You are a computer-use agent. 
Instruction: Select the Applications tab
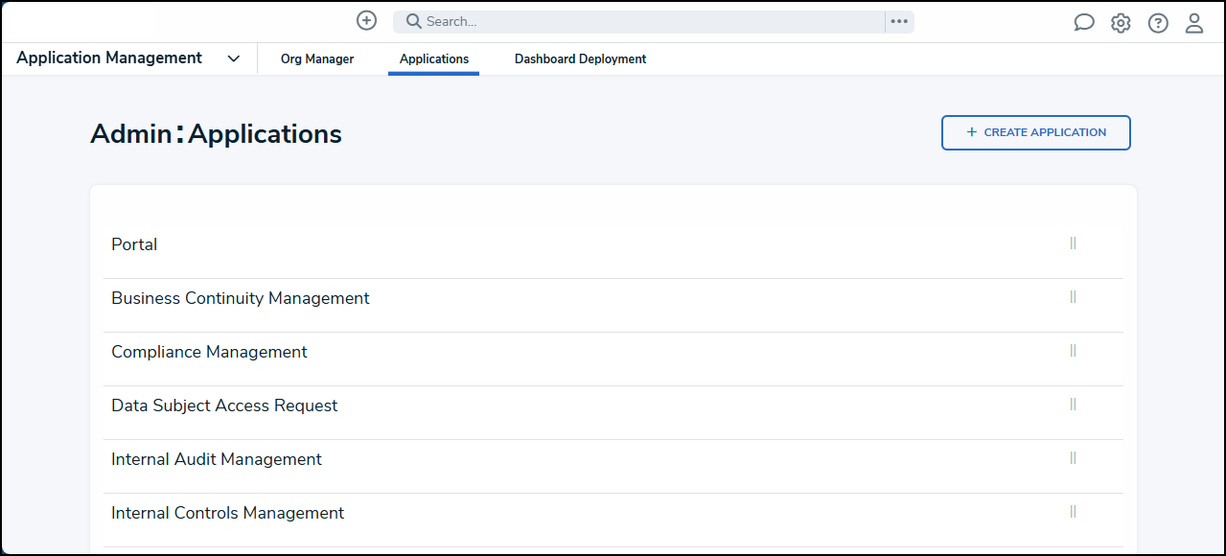click(434, 59)
